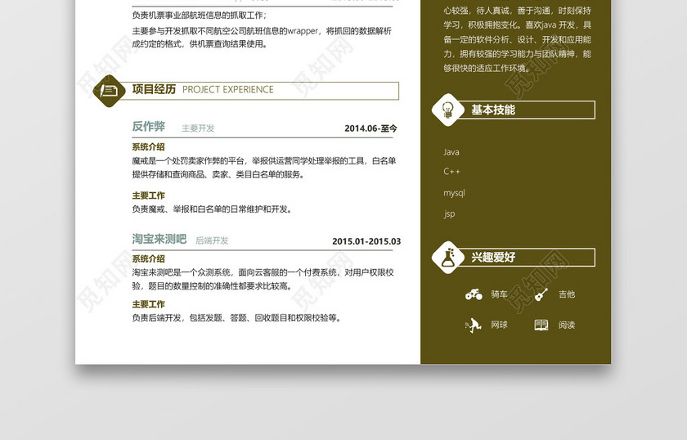Viewport: 687px width, 440px height.
Task: Click the 项目经历 section heading
Action: (154, 89)
